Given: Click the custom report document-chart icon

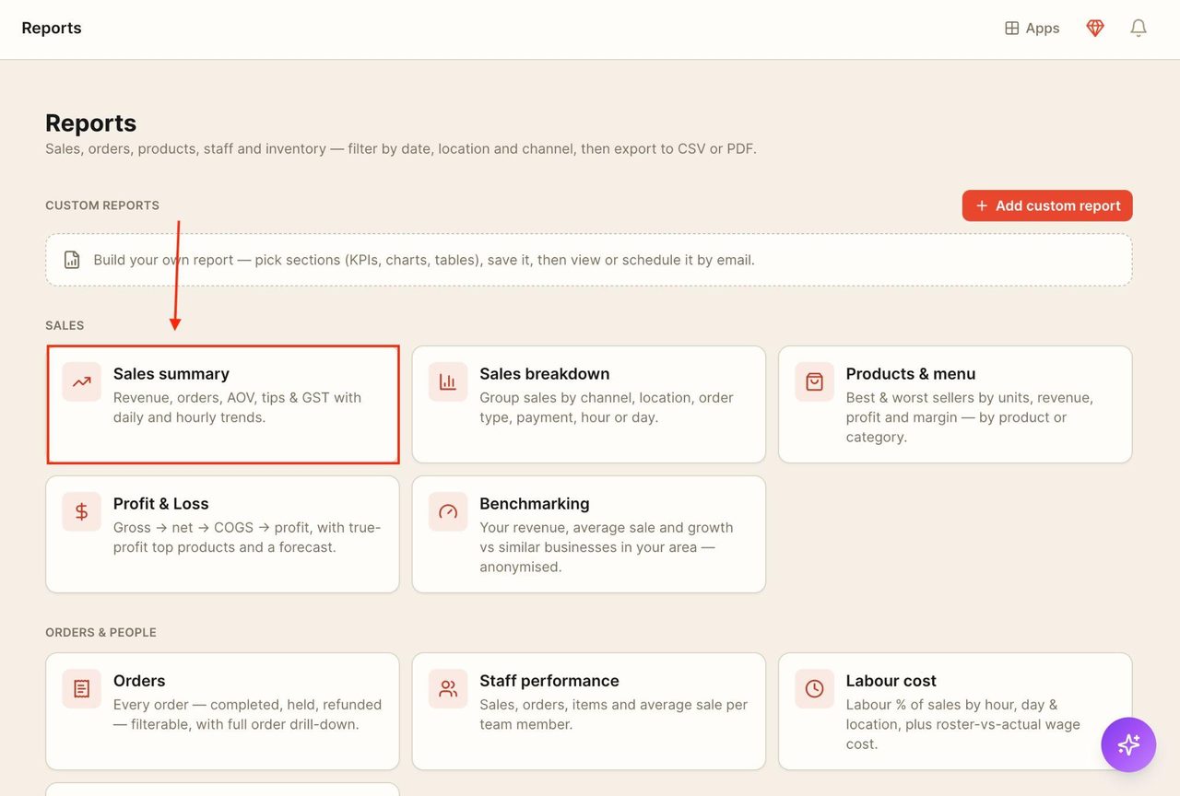Looking at the screenshot, I should [72, 260].
